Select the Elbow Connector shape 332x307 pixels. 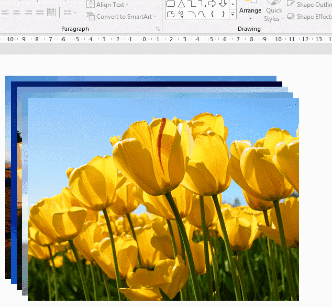tap(192, 4)
